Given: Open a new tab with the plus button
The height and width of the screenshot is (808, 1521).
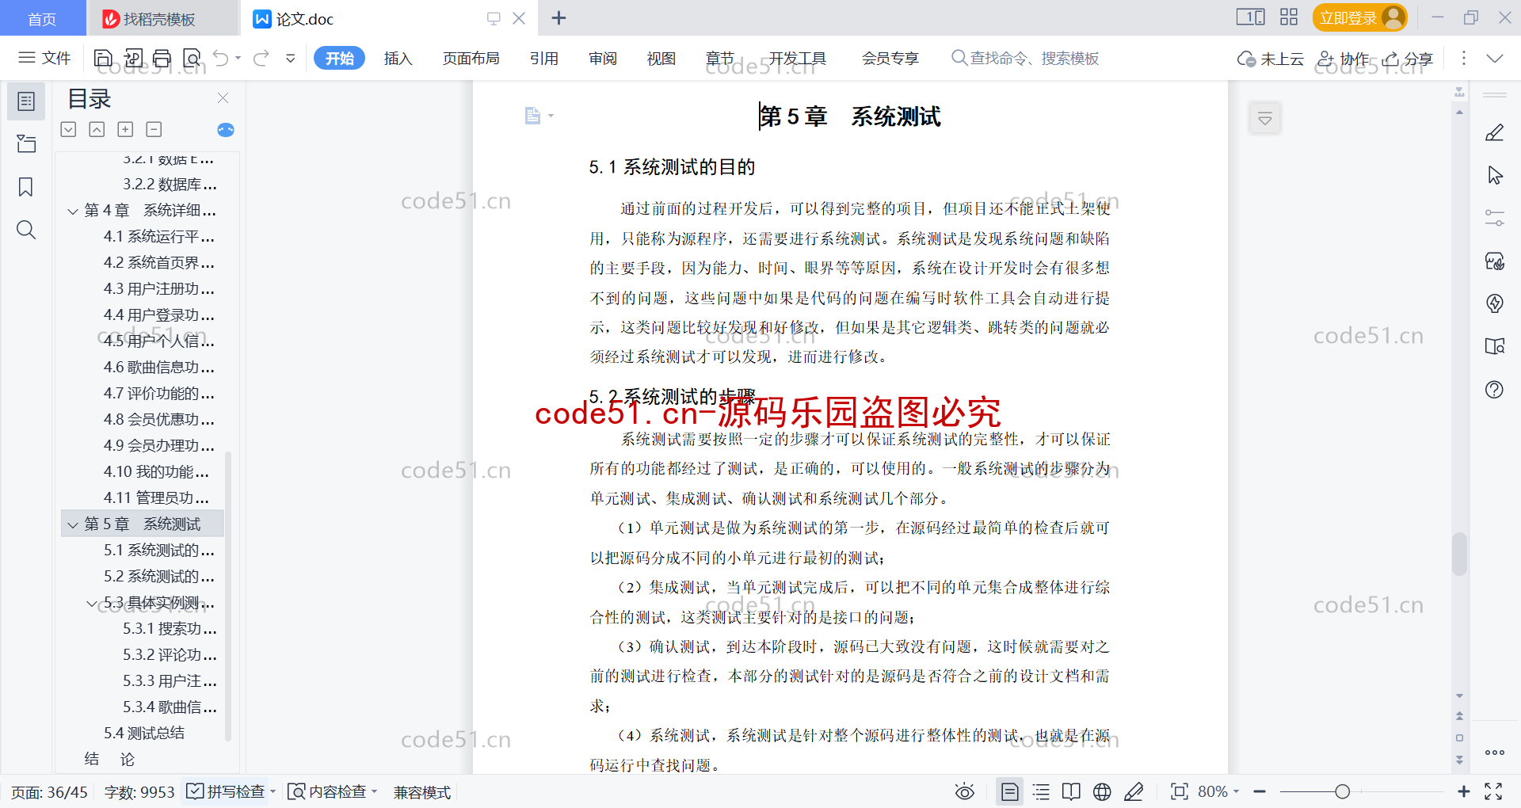Looking at the screenshot, I should pos(558,17).
